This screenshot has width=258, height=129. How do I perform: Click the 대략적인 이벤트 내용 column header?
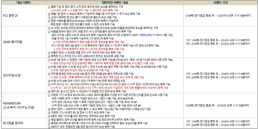point(115,3)
